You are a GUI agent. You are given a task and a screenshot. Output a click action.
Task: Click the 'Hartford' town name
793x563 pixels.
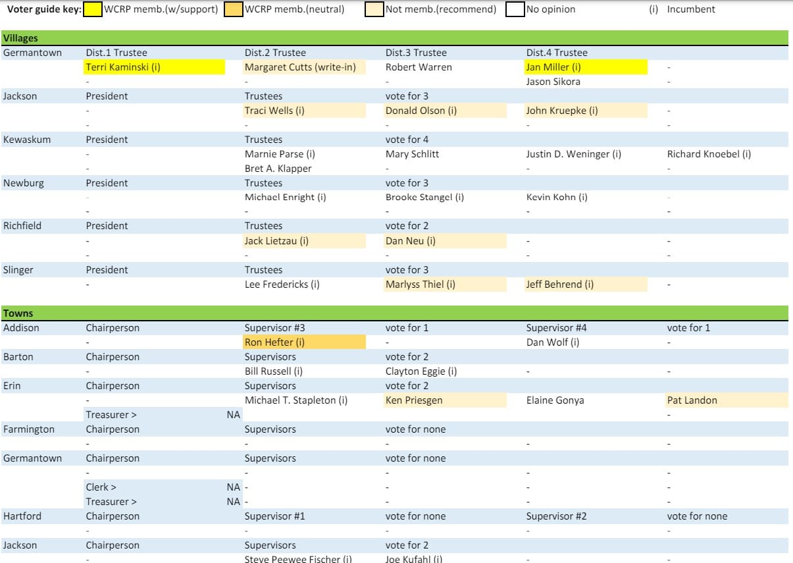22,516
